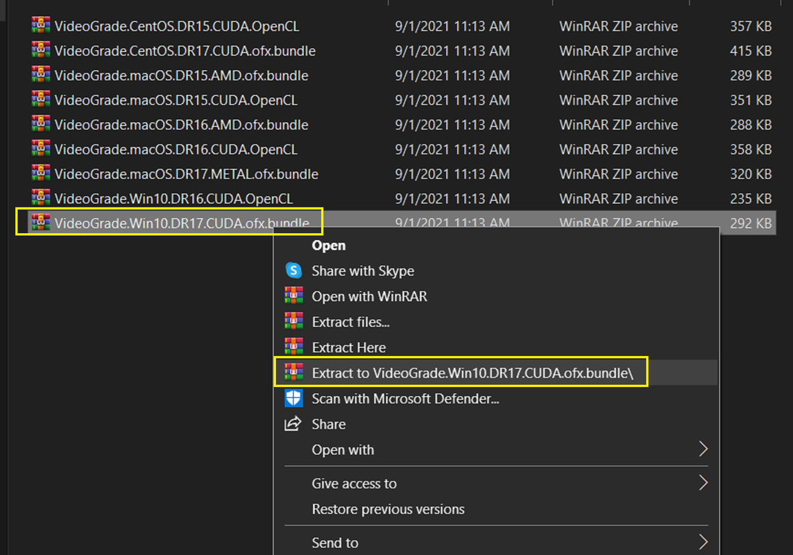Click the 320 KB size cell
Image resolution: width=793 pixels, height=555 pixels.
tap(751, 175)
